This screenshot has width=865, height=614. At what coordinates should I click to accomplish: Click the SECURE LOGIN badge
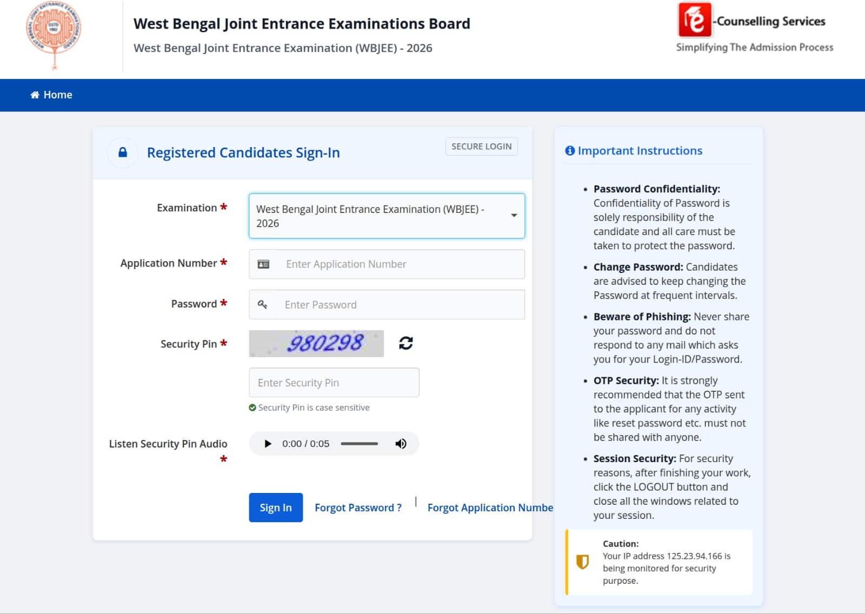481,146
